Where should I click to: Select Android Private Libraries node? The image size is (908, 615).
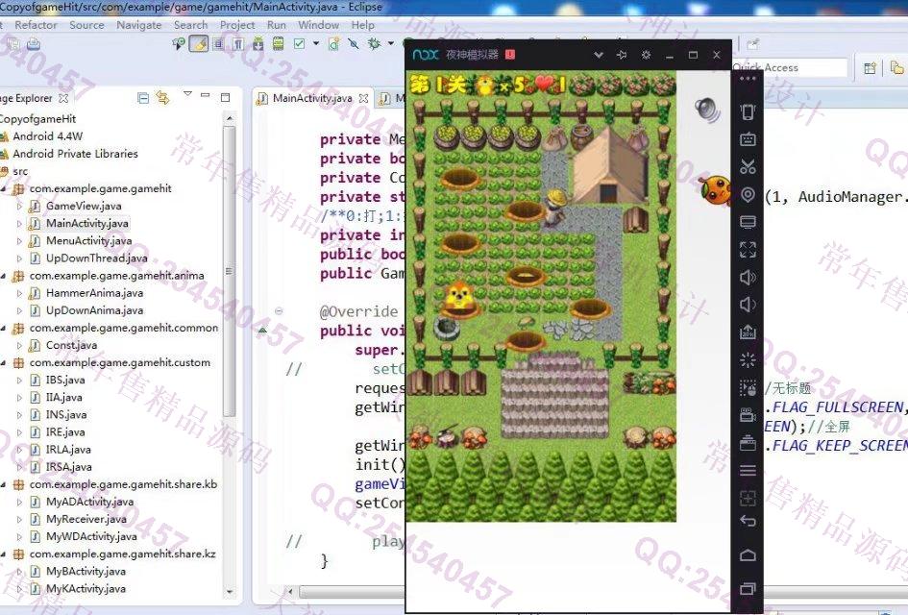pos(75,154)
